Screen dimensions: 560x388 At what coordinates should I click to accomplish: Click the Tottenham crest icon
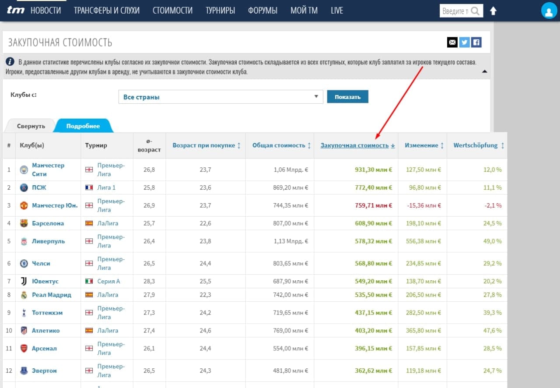tap(24, 313)
